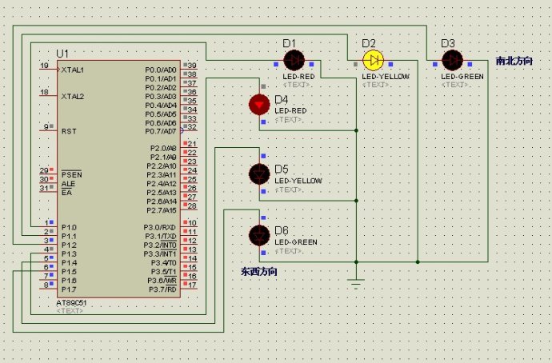This screenshot has height=363, width=552.
Task: Click the XTAL2 pin label
Action: [x=73, y=97]
